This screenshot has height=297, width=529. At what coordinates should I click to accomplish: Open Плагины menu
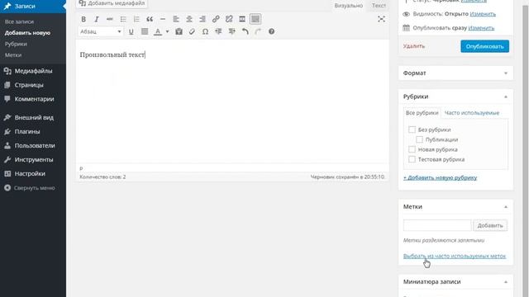click(33, 131)
